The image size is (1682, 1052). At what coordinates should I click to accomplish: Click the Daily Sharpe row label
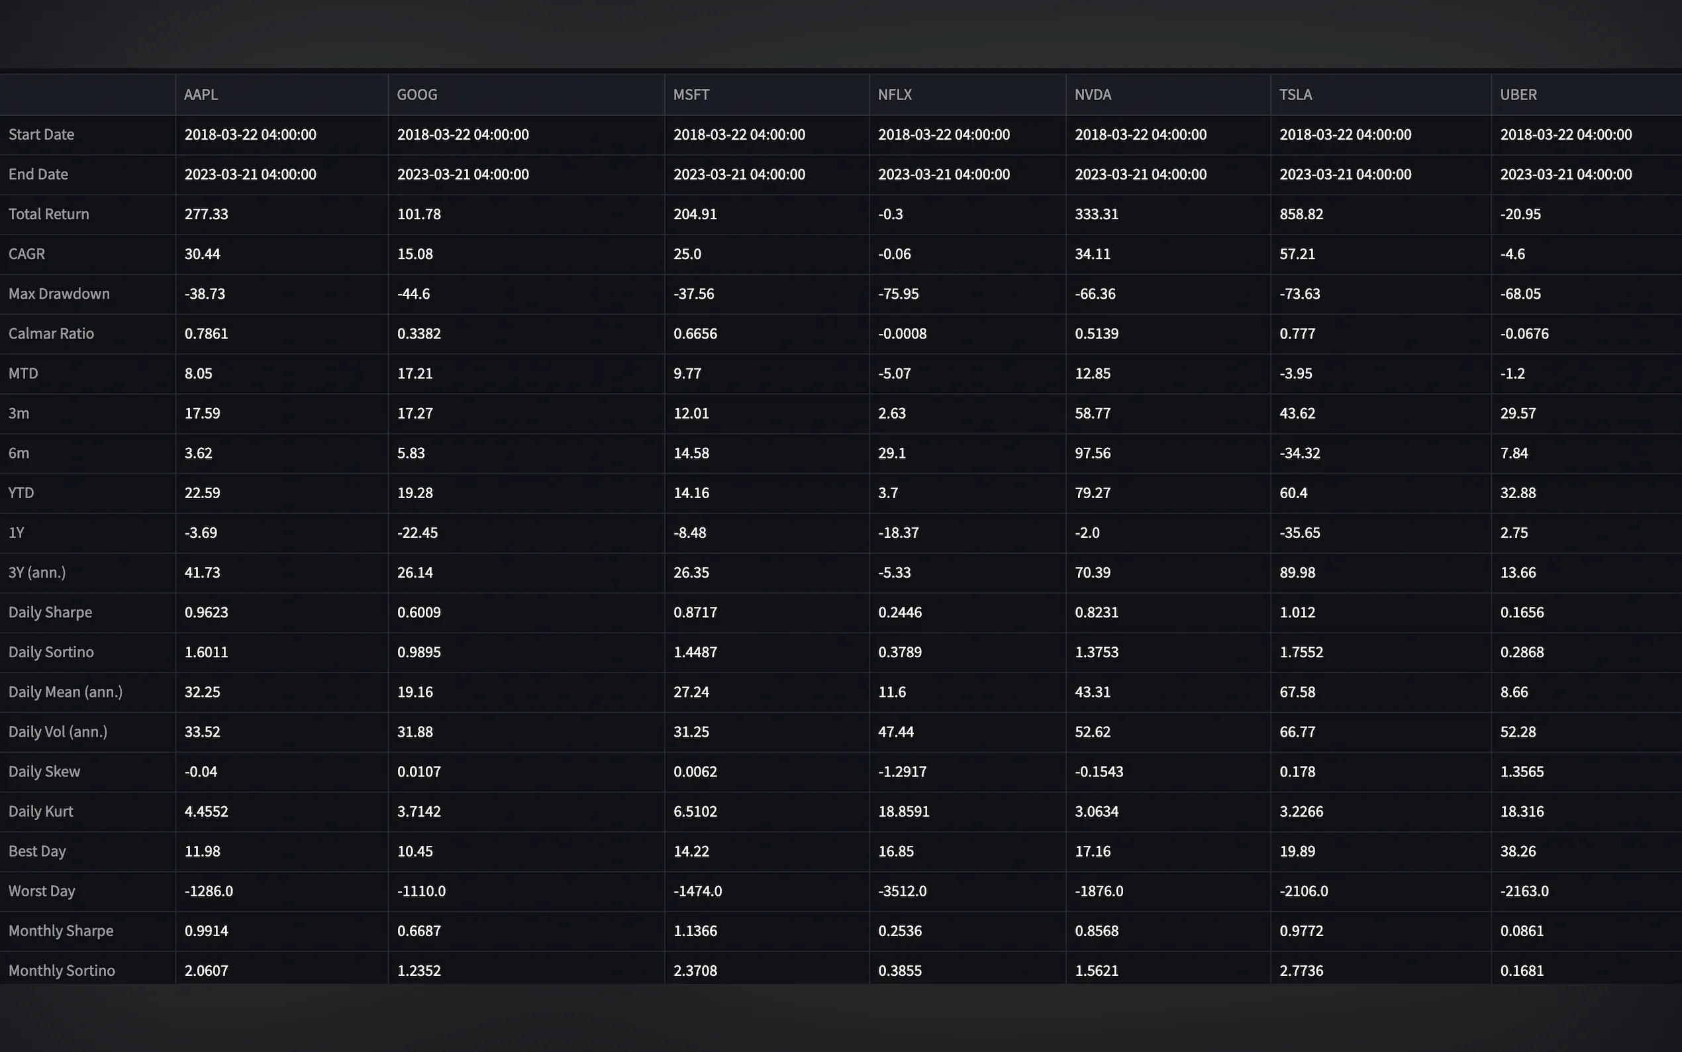50,612
